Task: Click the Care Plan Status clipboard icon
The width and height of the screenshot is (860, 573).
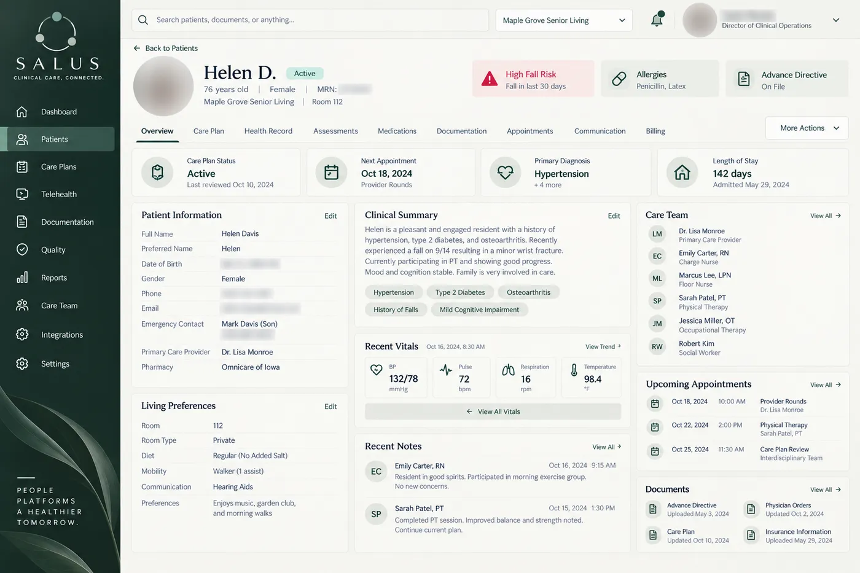Action: pos(157,173)
